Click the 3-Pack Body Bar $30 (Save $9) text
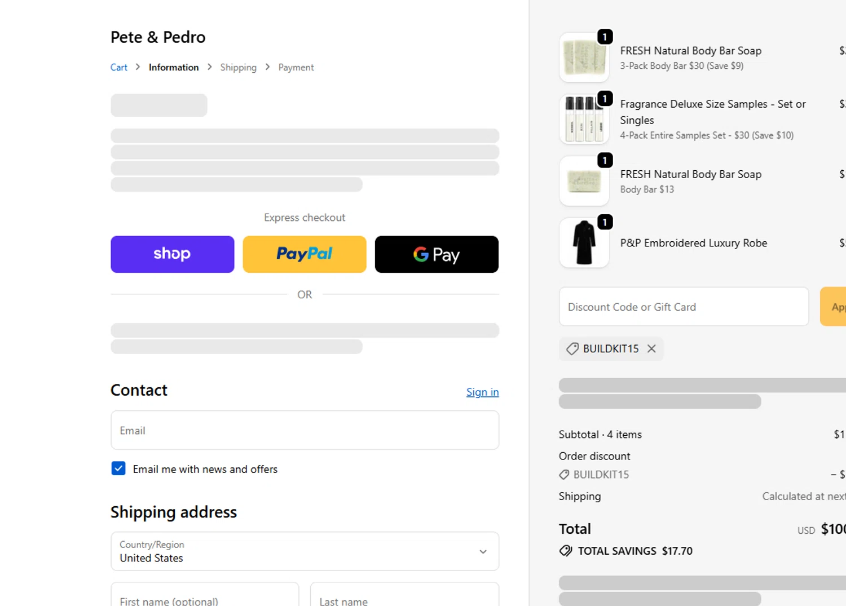 682,65
